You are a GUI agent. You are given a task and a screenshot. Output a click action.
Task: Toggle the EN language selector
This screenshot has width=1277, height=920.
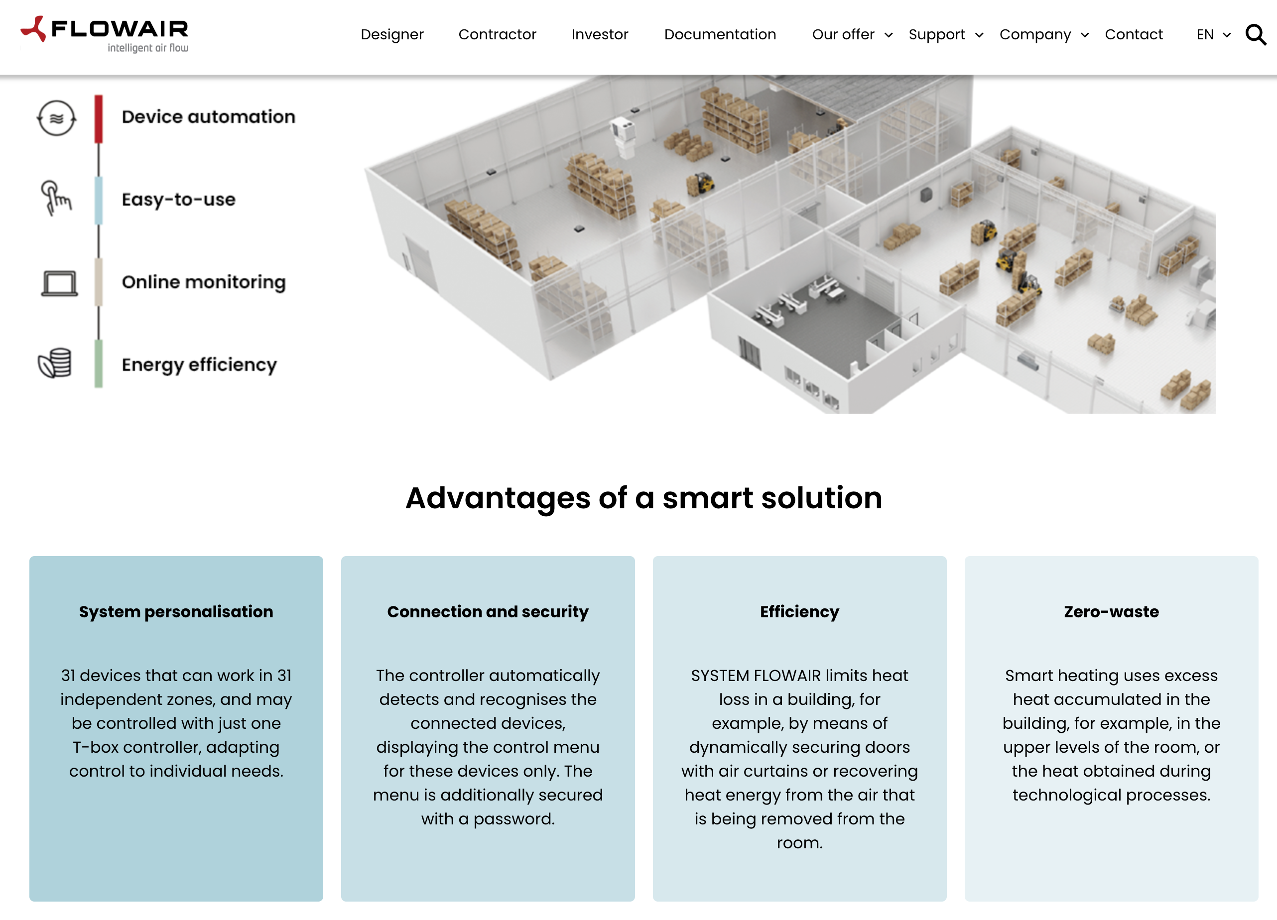click(1209, 35)
